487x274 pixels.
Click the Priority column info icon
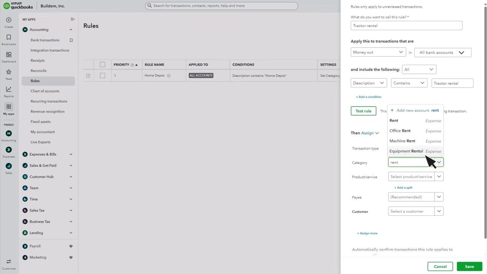click(132, 65)
